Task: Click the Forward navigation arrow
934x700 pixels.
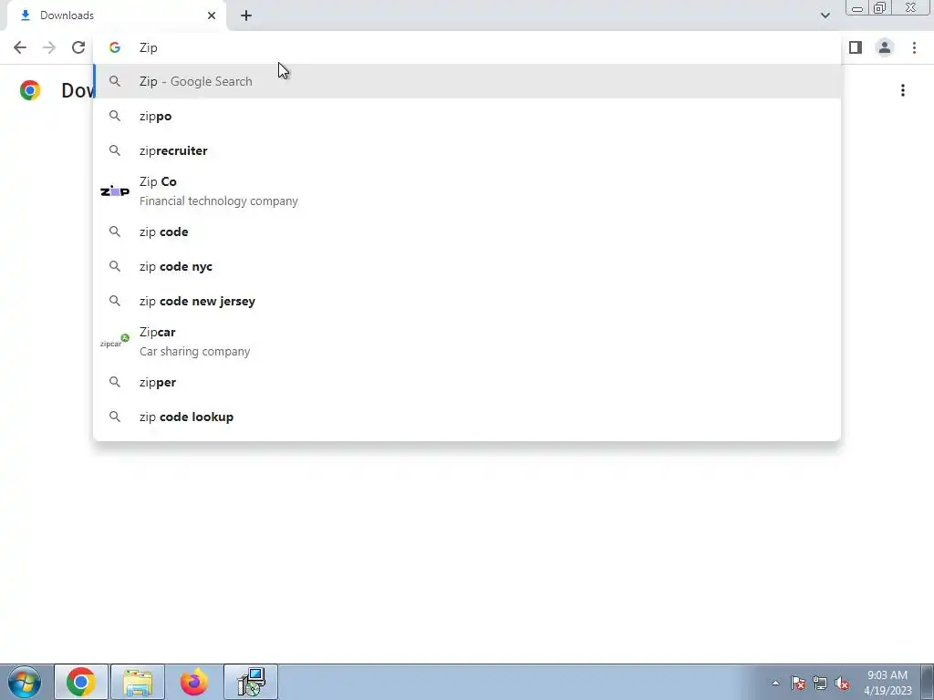Action: click(49, 47)
